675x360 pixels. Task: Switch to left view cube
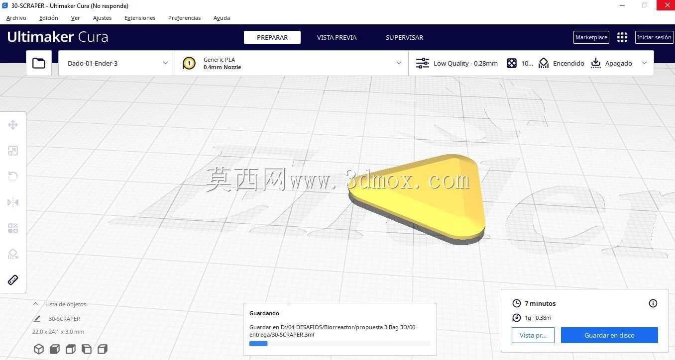tap(87, 349)
